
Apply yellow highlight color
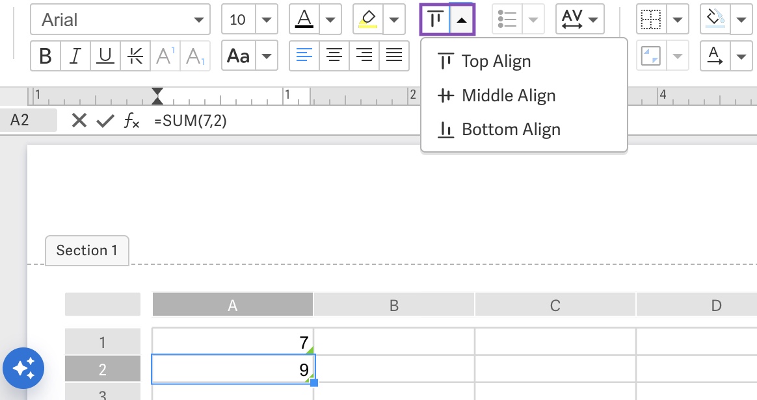(368, 19)
